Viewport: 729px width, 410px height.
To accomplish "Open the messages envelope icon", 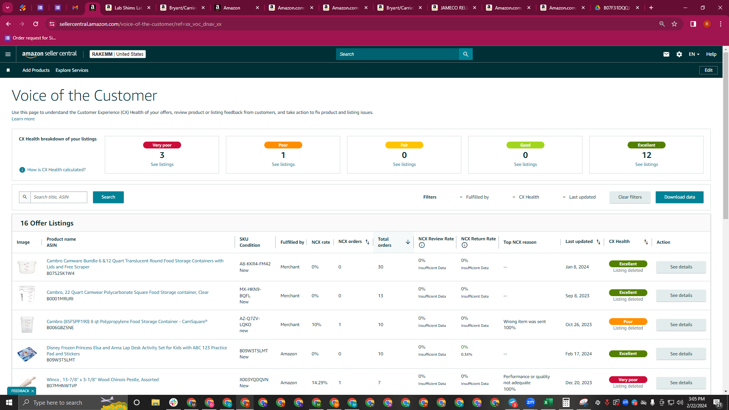I will point(666,54).
